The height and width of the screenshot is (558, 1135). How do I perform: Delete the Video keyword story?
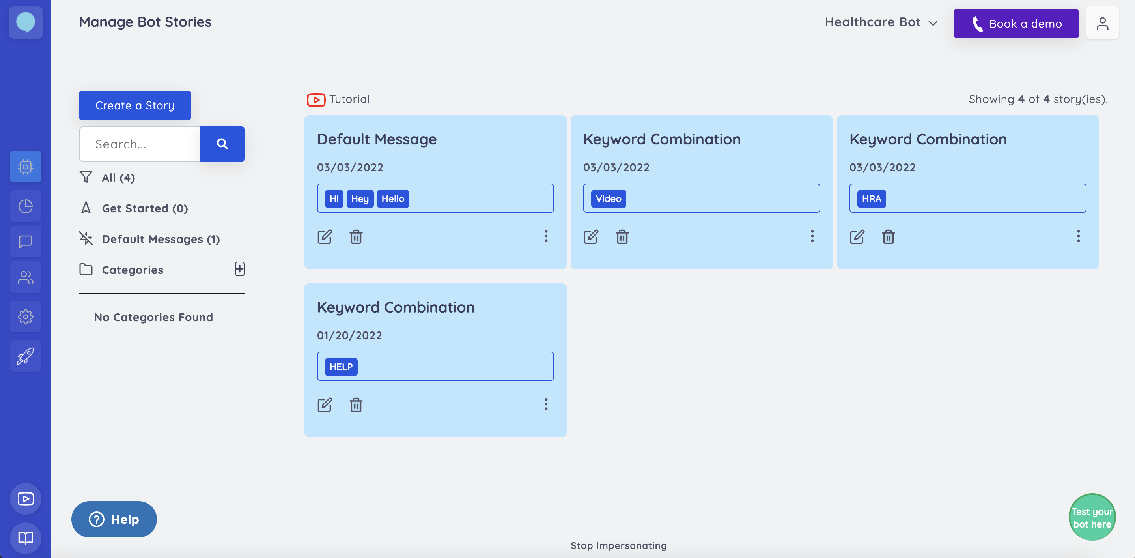point(622,237)
